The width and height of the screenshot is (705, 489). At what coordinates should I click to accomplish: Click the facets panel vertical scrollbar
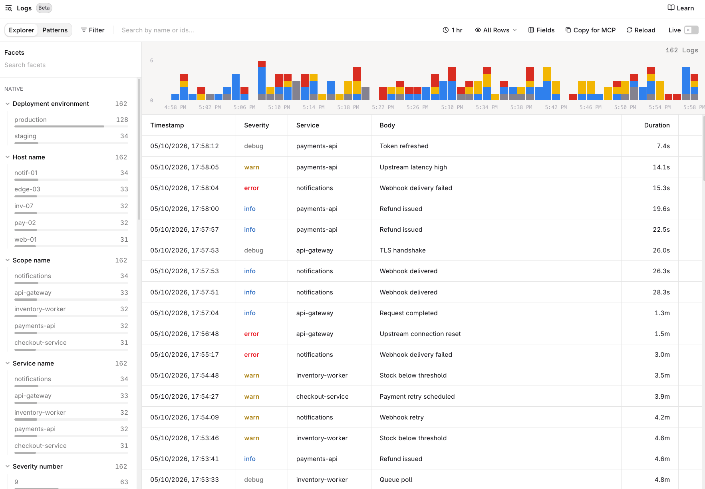click(x=139, y=149)
